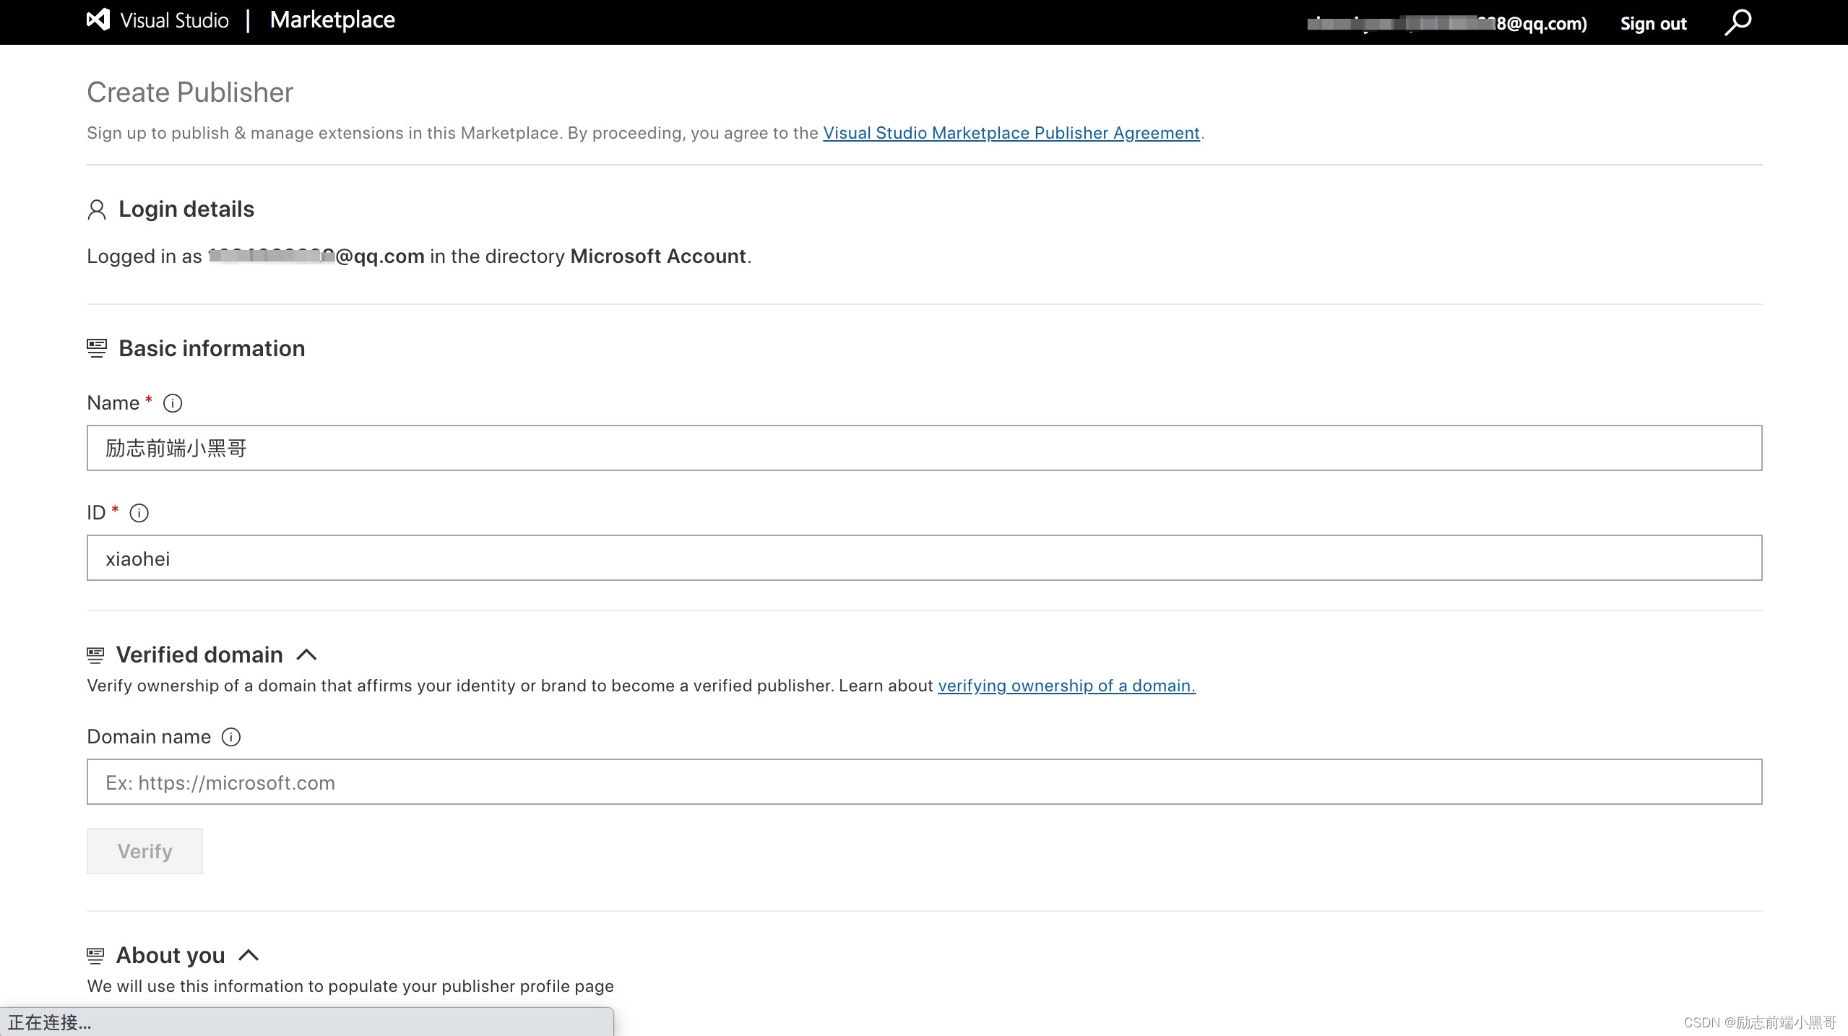Image resolution: width=1848 pixels, height=1036 pixels.
Task: Click info icon next to Name
Action: 173,403
